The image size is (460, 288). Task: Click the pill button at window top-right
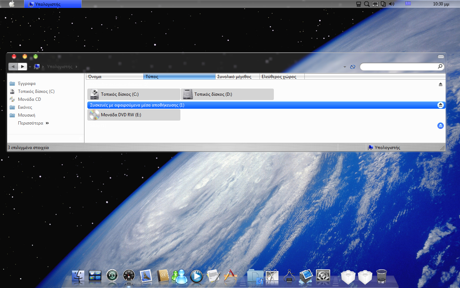(441, 57)
